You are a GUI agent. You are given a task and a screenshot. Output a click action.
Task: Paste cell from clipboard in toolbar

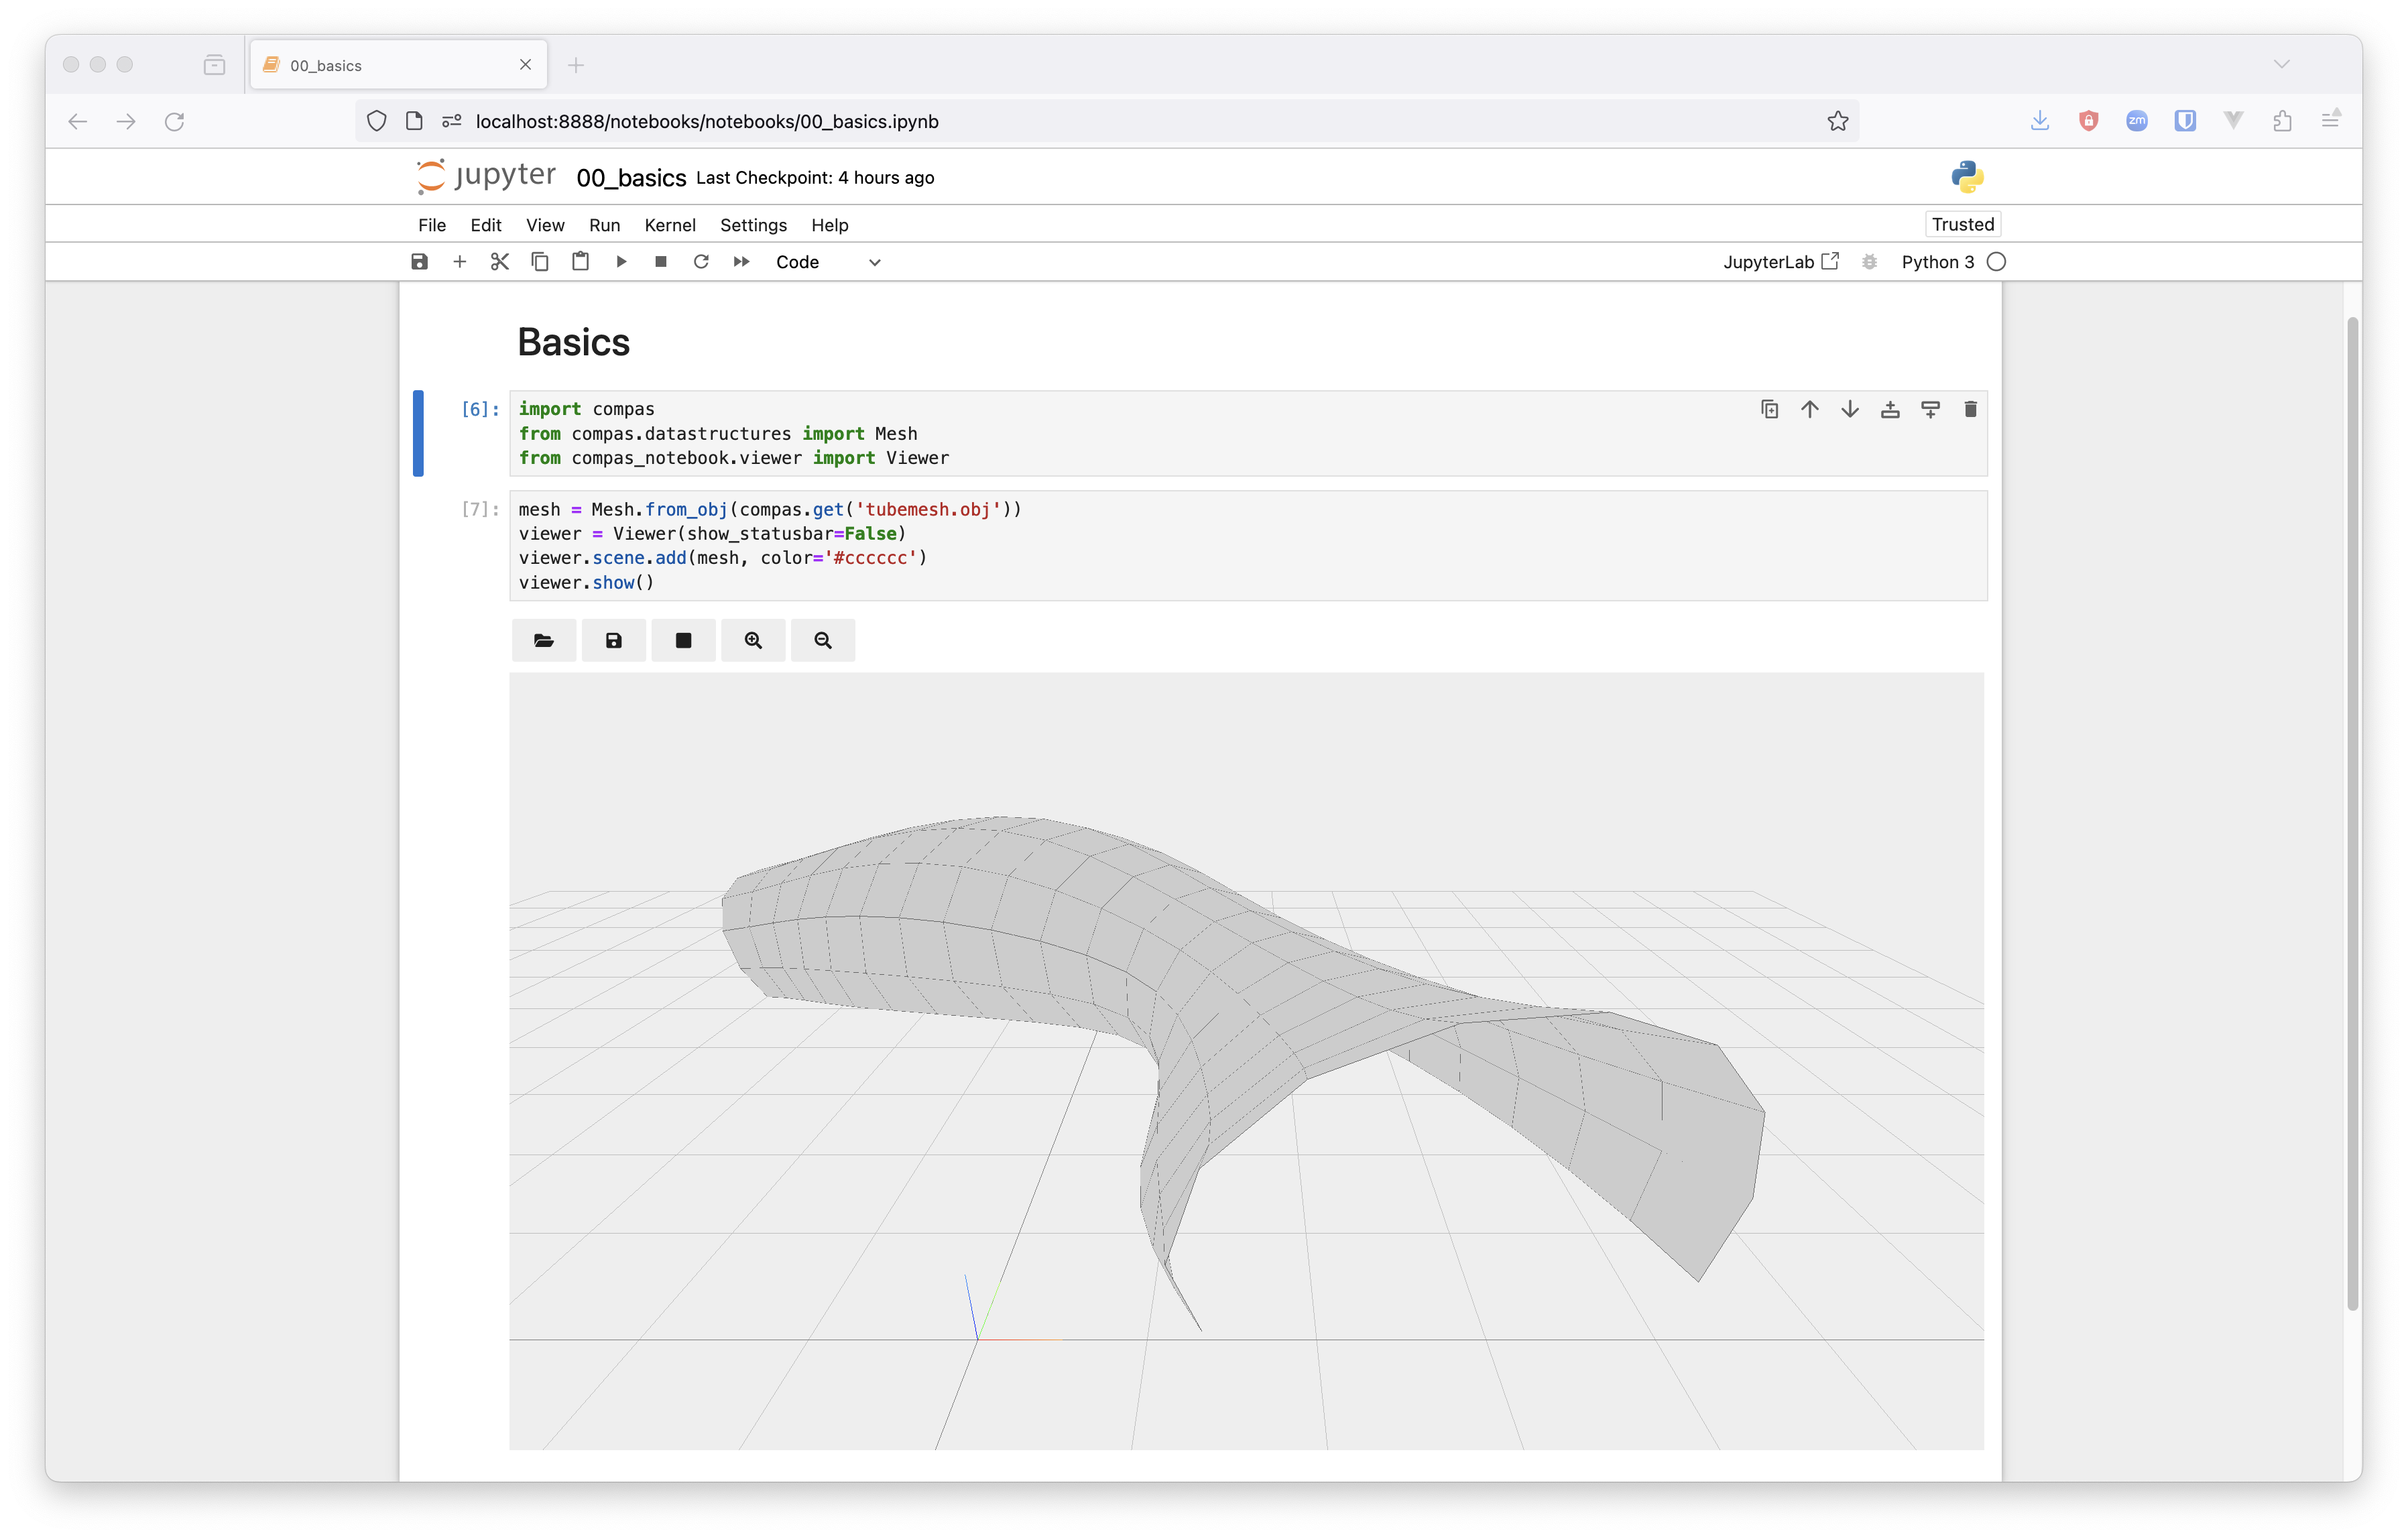580,261
